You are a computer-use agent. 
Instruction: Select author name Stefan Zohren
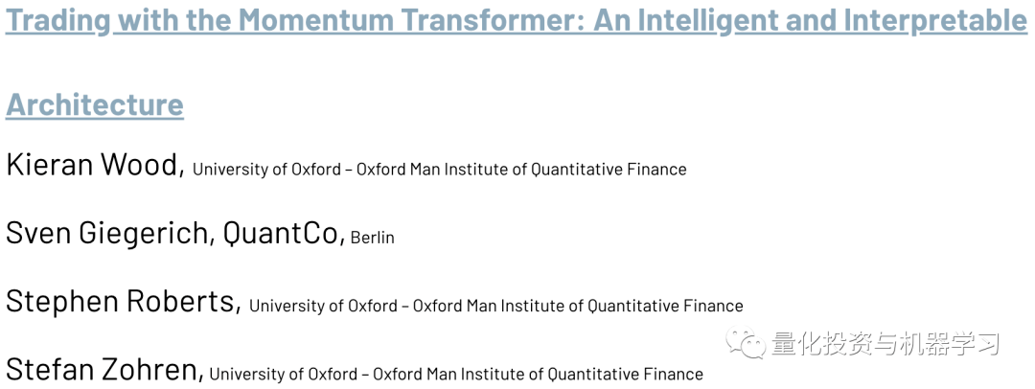tap(103, 369)
